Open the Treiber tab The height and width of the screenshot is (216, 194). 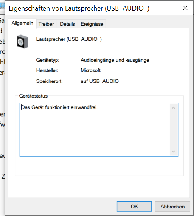coord(46,24)
